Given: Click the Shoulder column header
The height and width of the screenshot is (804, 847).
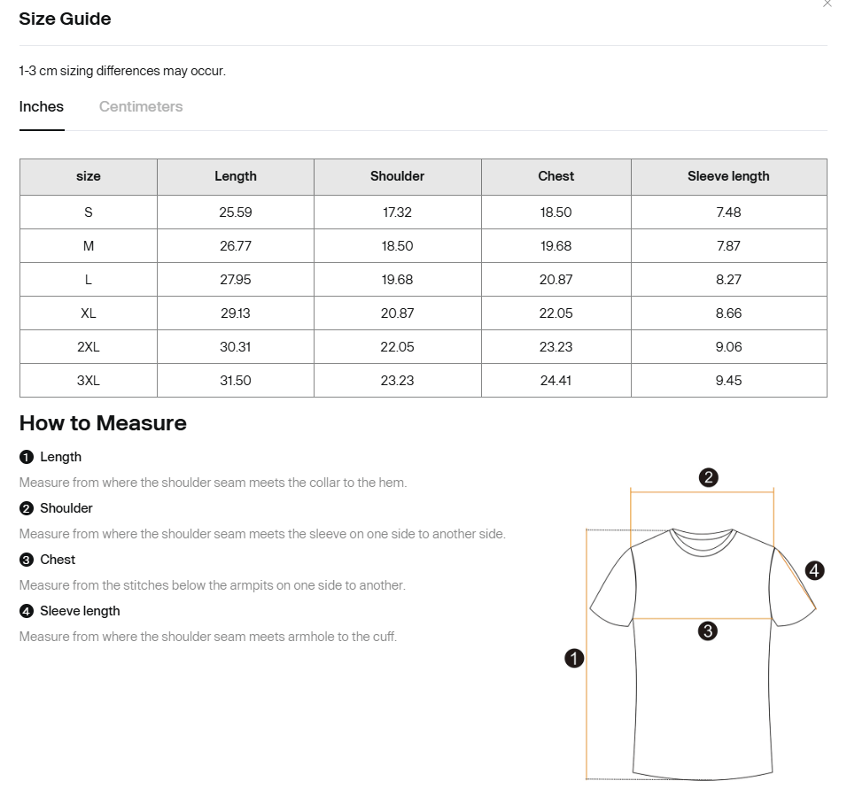Looking at the screenshot, I should (x=397, y=176).
